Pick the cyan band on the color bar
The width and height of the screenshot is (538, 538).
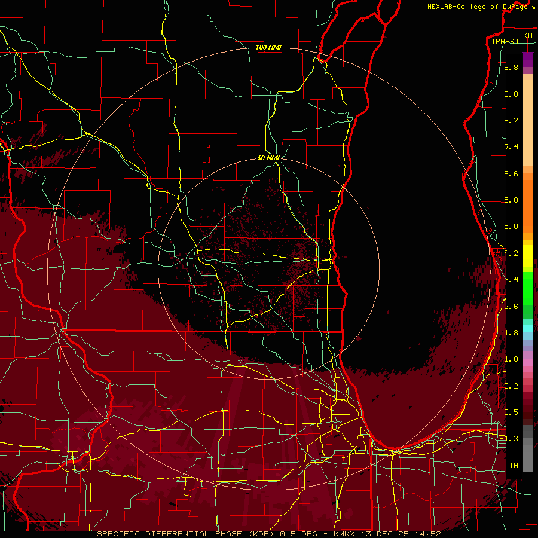(x=528, y=329)
